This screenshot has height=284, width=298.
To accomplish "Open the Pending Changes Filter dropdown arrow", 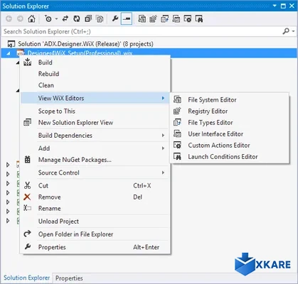I will click(x=56, y=18).
